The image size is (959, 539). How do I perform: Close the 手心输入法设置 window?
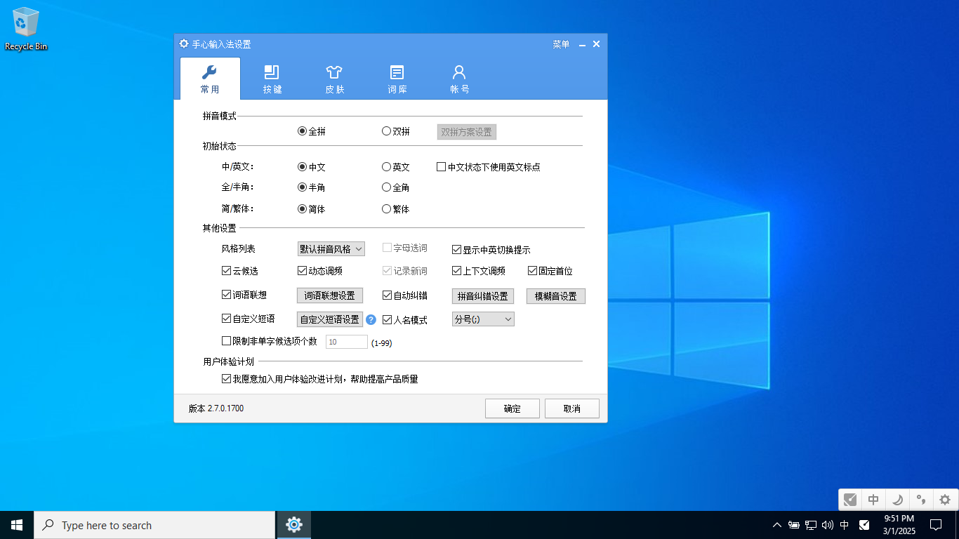coord(596,44)
